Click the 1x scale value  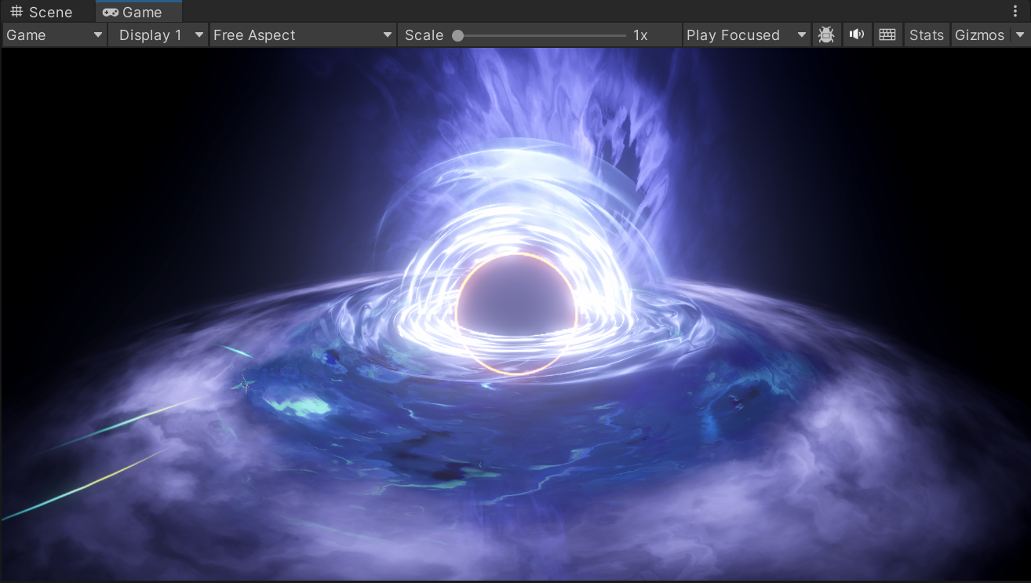pyautogui.click(x=640, y=35)
